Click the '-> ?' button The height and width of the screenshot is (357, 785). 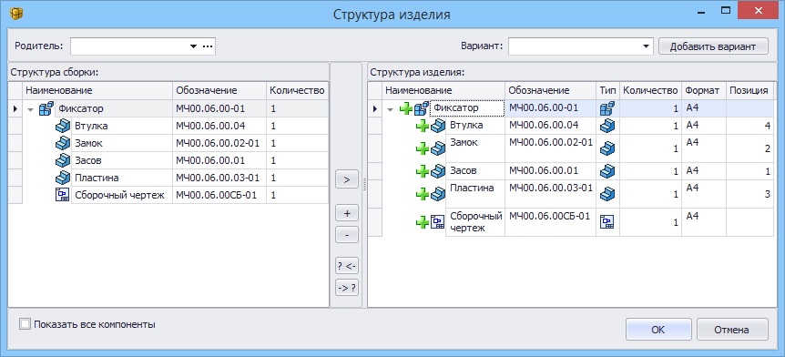tap(347, 288)
